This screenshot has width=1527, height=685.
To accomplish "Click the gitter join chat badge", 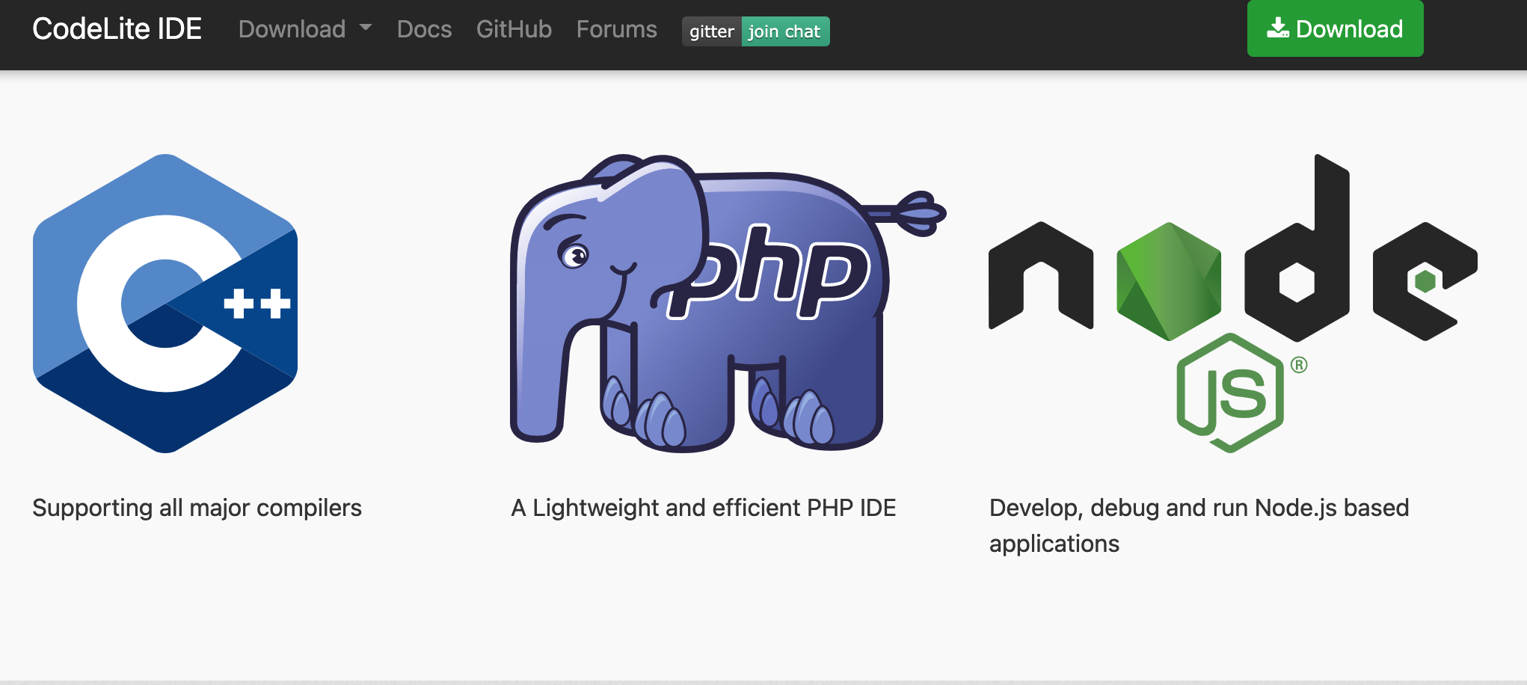I will tap(755, 31).
